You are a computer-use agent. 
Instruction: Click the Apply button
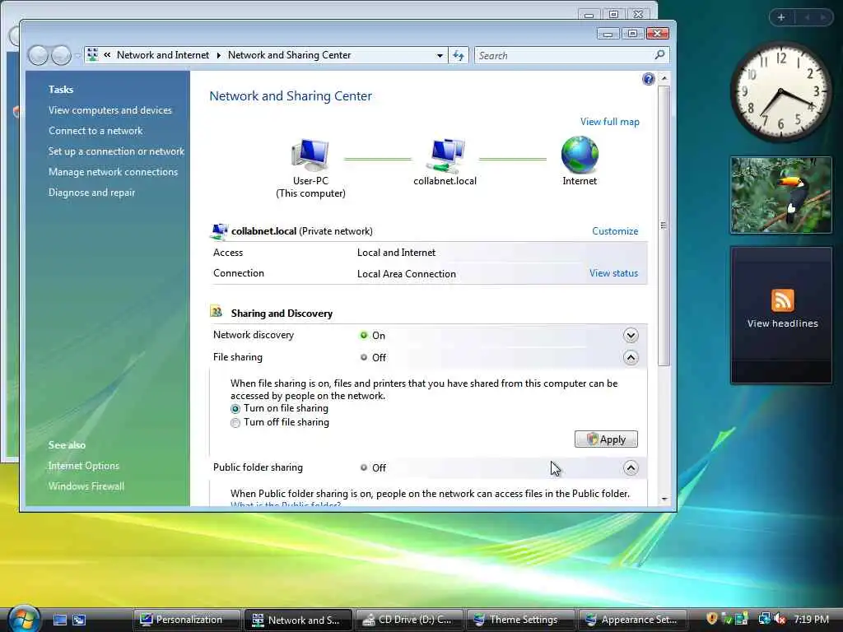pos(606,439)
